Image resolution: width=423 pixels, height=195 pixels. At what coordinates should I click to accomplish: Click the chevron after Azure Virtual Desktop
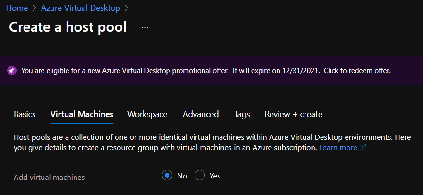coord(127,8)
